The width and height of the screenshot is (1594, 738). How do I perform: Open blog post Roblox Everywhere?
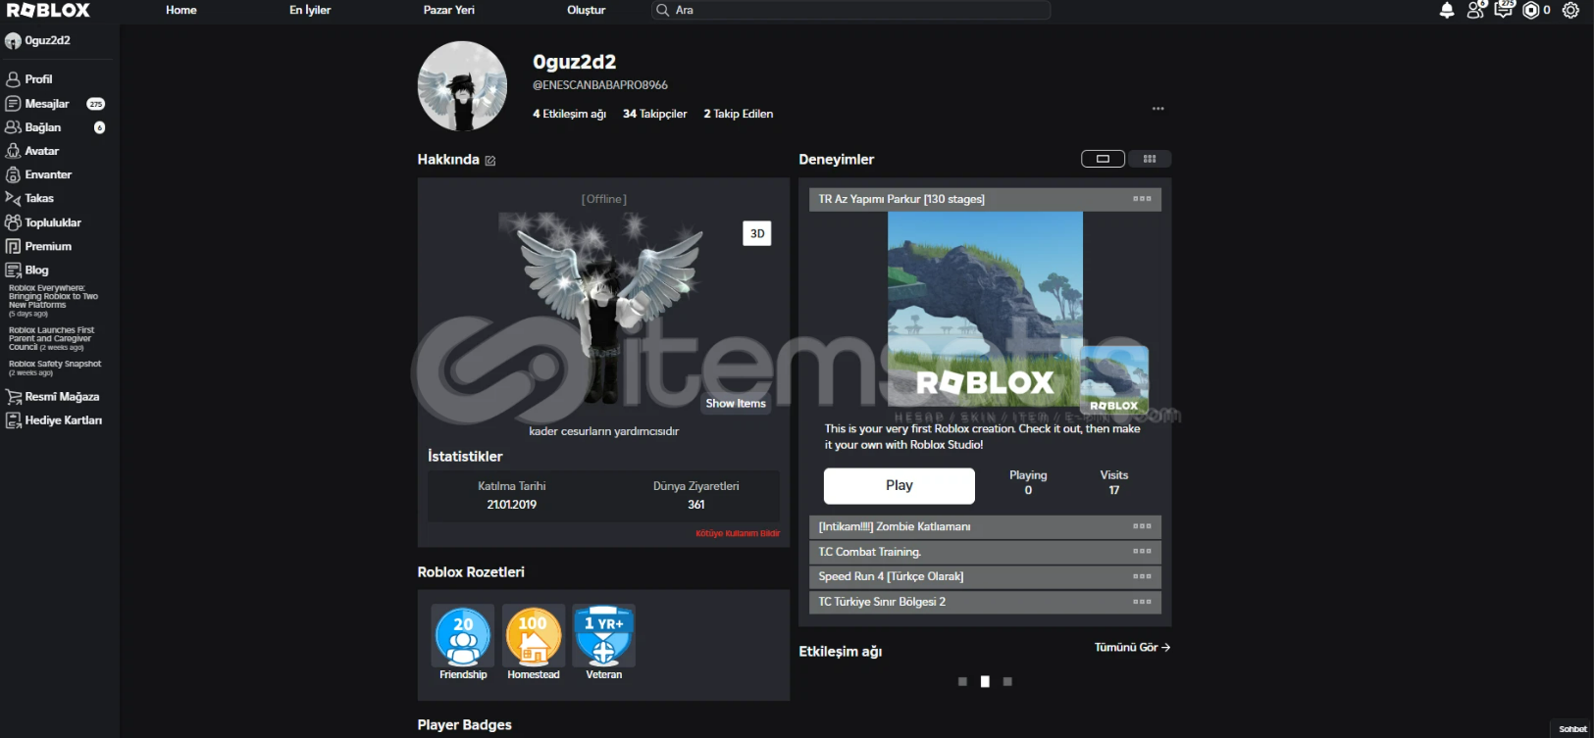point(53,301)
